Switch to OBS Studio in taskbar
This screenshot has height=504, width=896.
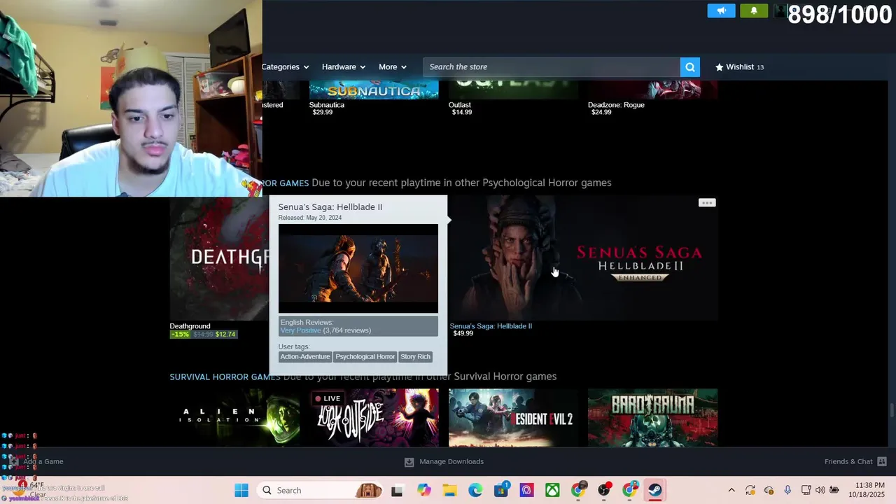click(604, 491)
